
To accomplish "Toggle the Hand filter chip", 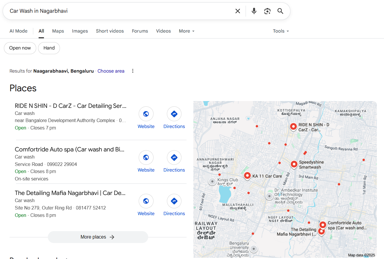I will click(x=49, y=48).
